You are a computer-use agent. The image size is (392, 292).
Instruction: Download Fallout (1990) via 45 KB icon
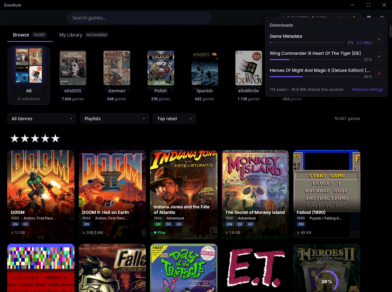[x=304, y=233]
